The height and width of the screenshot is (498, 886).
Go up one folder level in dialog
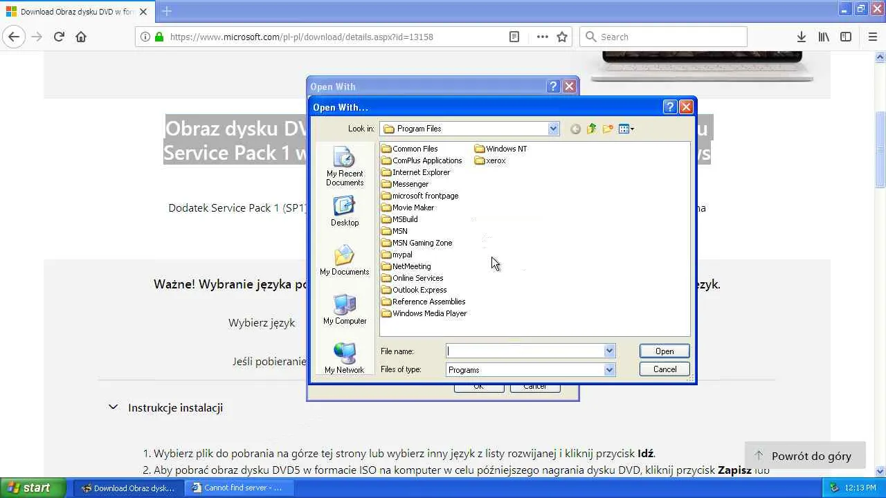(591, 129)
